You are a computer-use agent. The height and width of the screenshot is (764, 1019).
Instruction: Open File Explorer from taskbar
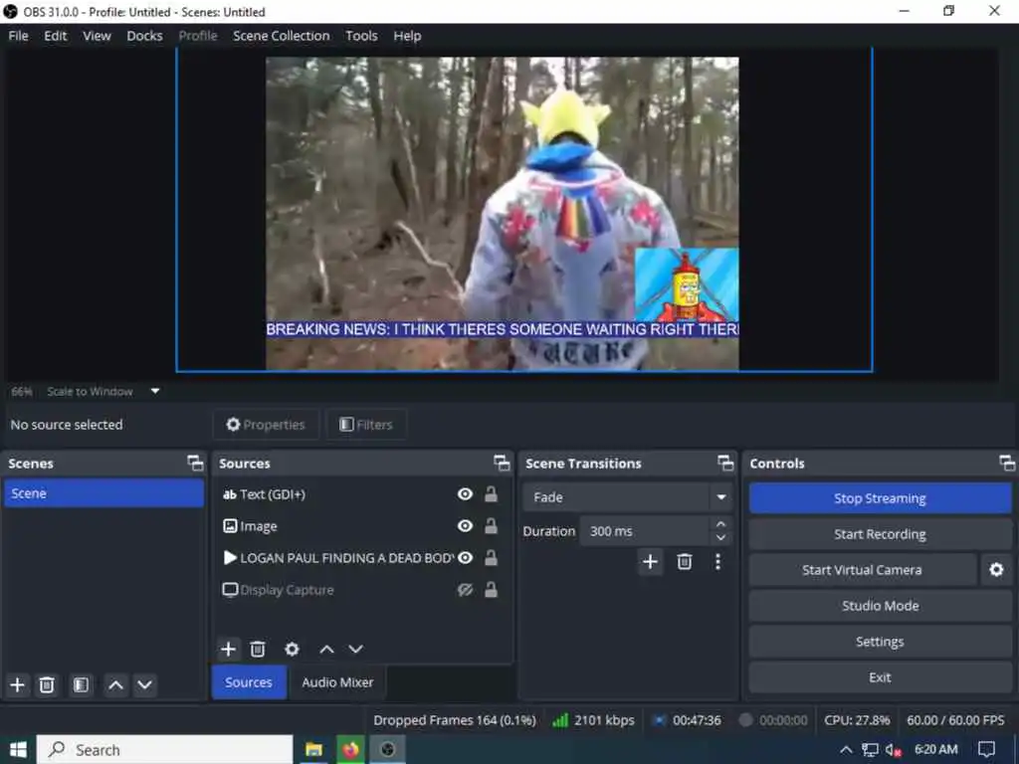(x=313, y=750)
